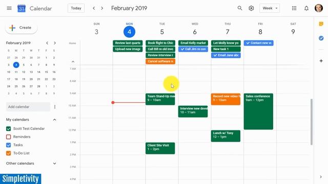Select day 28 of February in mini calendar

coord(39,86)
